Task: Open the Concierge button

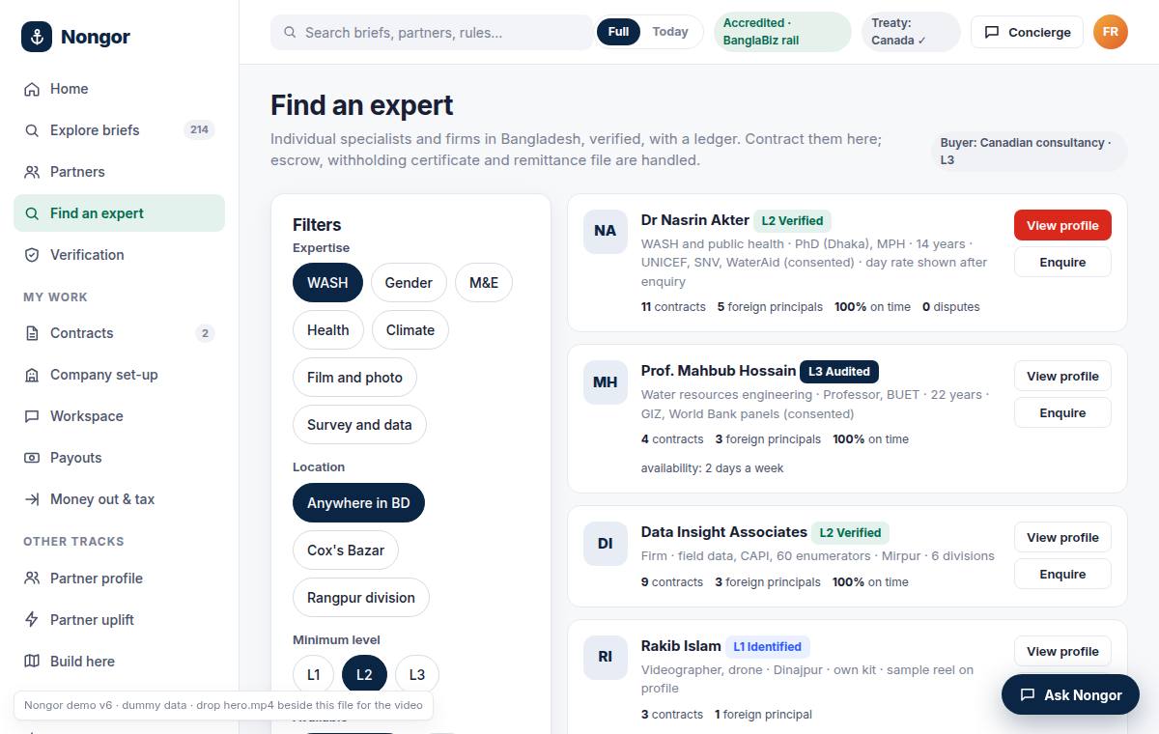Action: 1027,32
